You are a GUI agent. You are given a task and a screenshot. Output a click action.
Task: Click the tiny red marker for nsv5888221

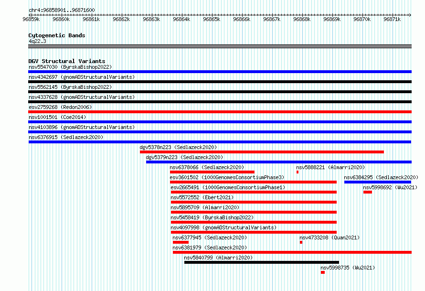pos(297,172)
